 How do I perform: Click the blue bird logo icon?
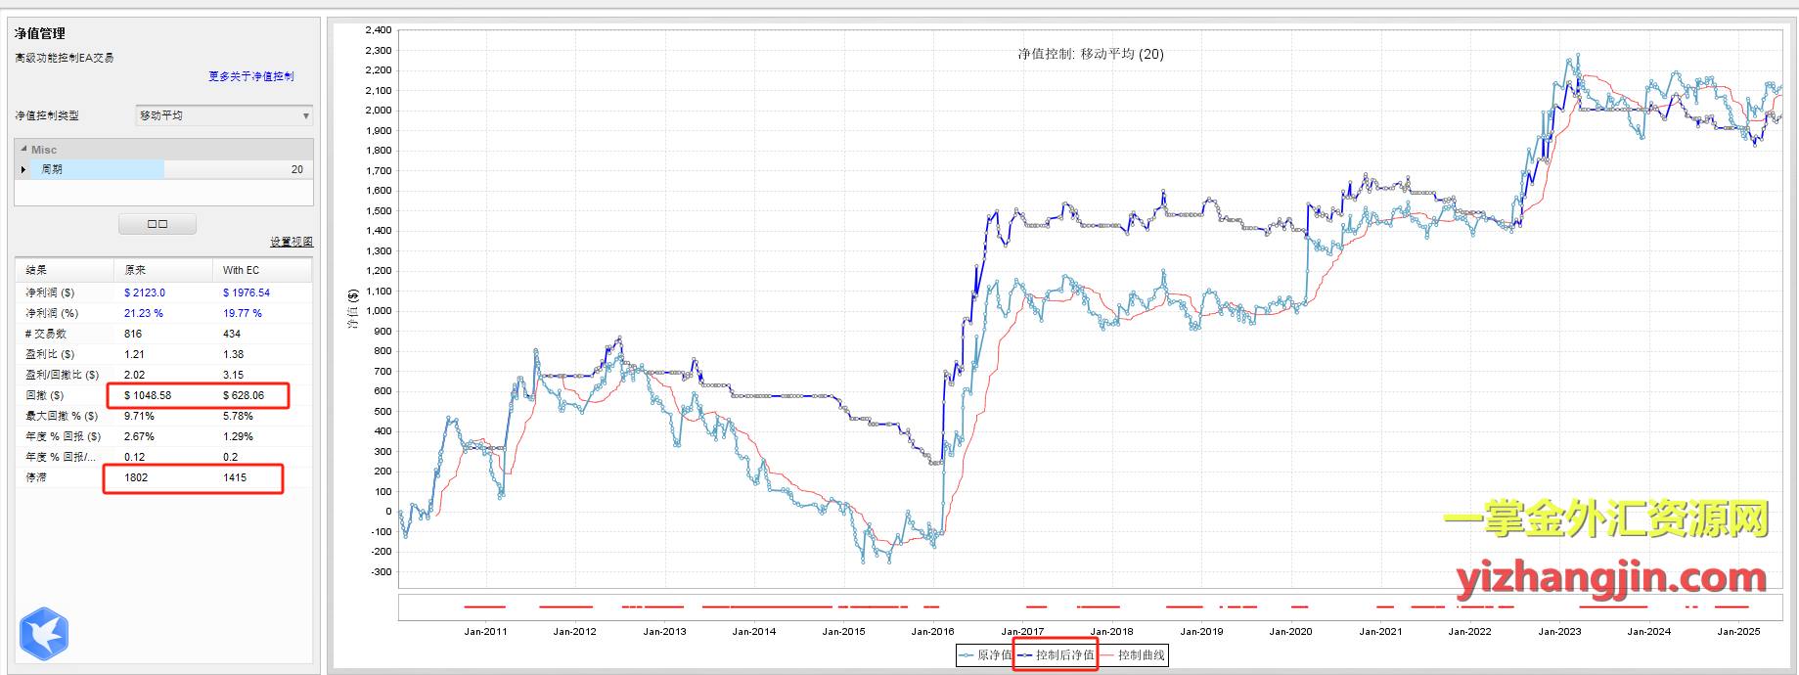tap(44, 633)
